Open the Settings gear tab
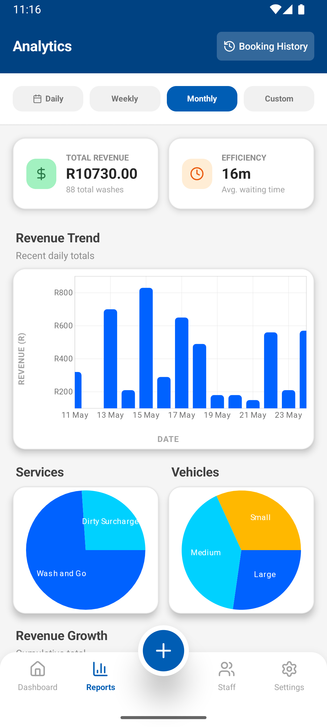This screenshot has width=327, height=727. point(289,676)
